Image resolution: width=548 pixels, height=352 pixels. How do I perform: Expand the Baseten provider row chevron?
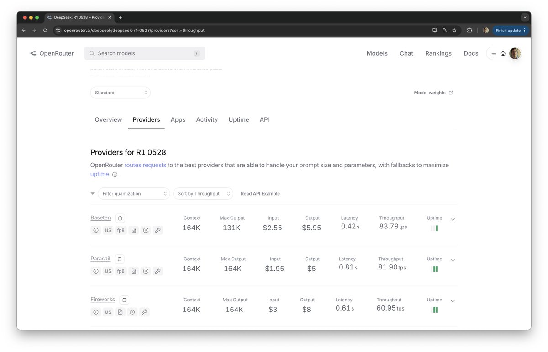[453, 219]
